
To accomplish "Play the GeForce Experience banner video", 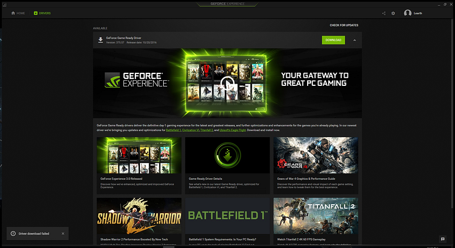I will [227, 83].
